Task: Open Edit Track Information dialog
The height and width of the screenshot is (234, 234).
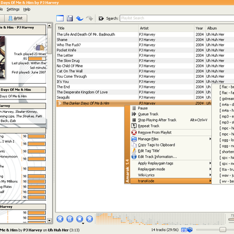Action: click(171, 157)
